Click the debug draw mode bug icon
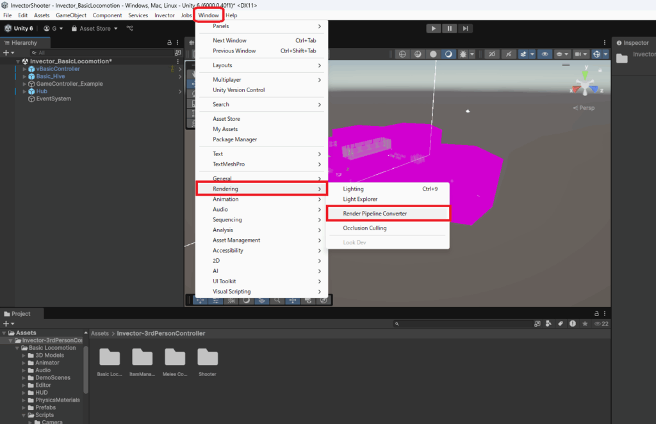This screenshot has height=424, width=656. click(463, 54)
